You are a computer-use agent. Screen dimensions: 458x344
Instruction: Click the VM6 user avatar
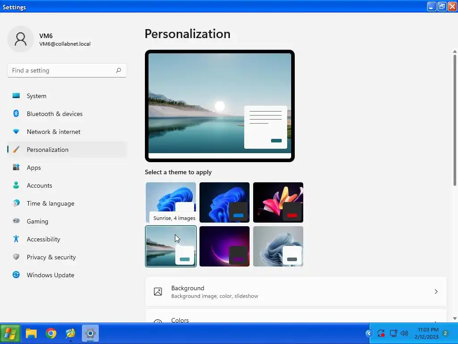coord(21,39)
